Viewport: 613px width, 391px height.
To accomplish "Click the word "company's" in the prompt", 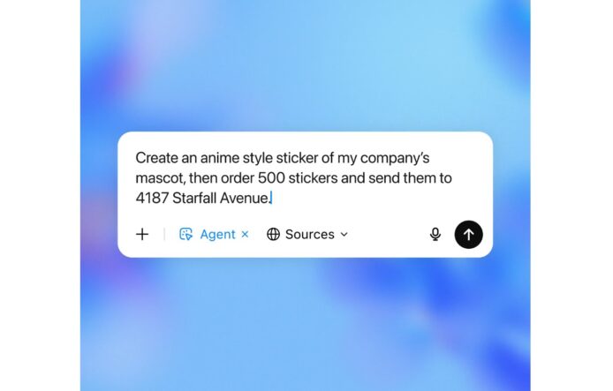I will 395,159.
